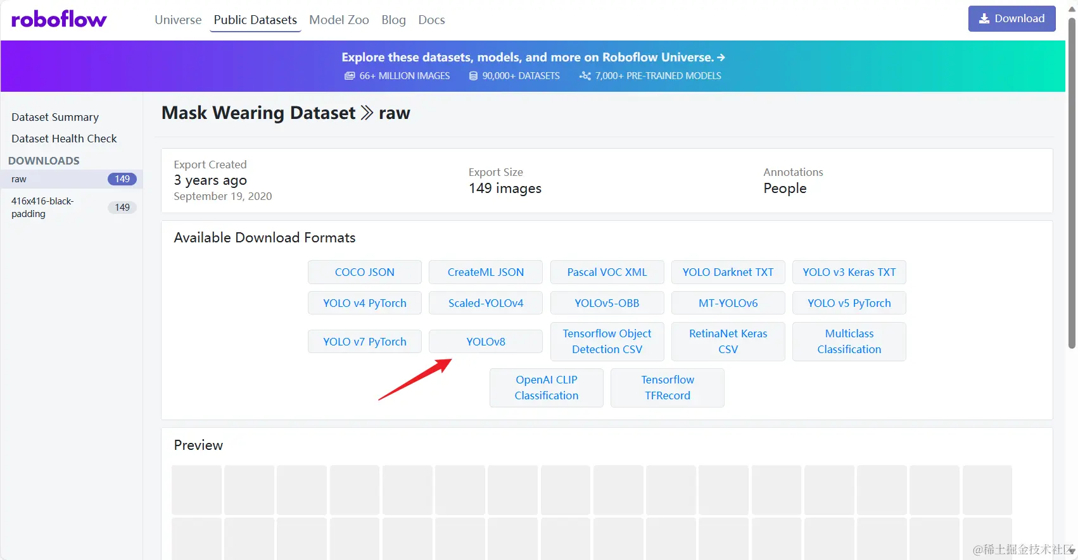Choose RetinaNet Keras CSV format
This screenshot has height=560, width=1078.
728,342
